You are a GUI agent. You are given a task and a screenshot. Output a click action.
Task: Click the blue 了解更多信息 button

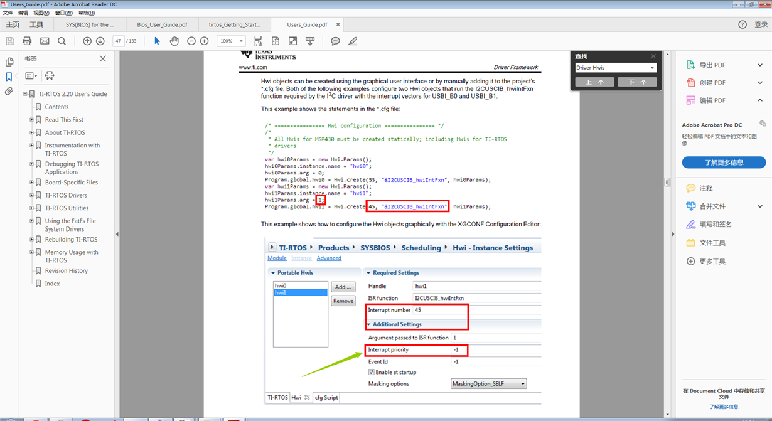(x=724, y=163)
